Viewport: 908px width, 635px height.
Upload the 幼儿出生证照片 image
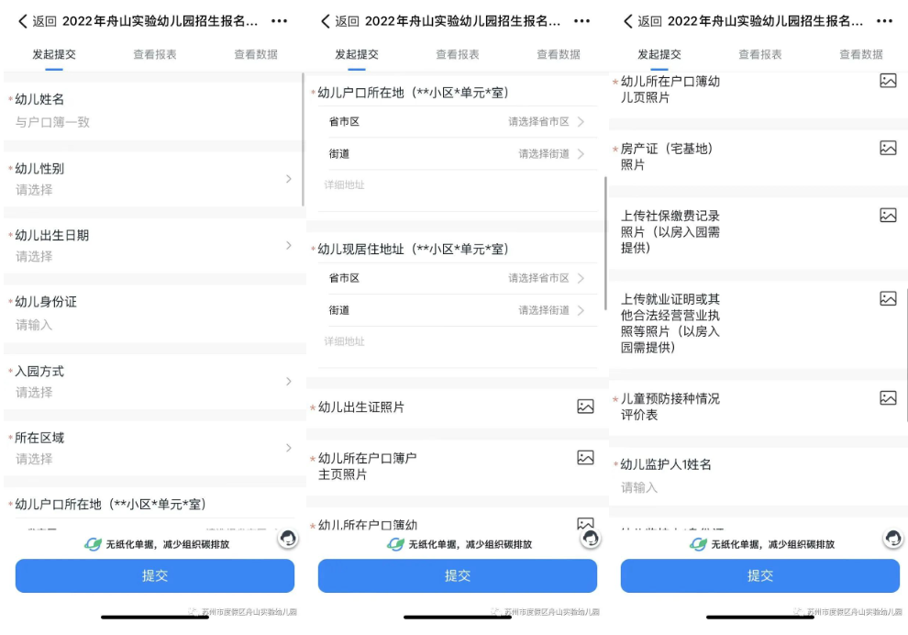(585, 407)
